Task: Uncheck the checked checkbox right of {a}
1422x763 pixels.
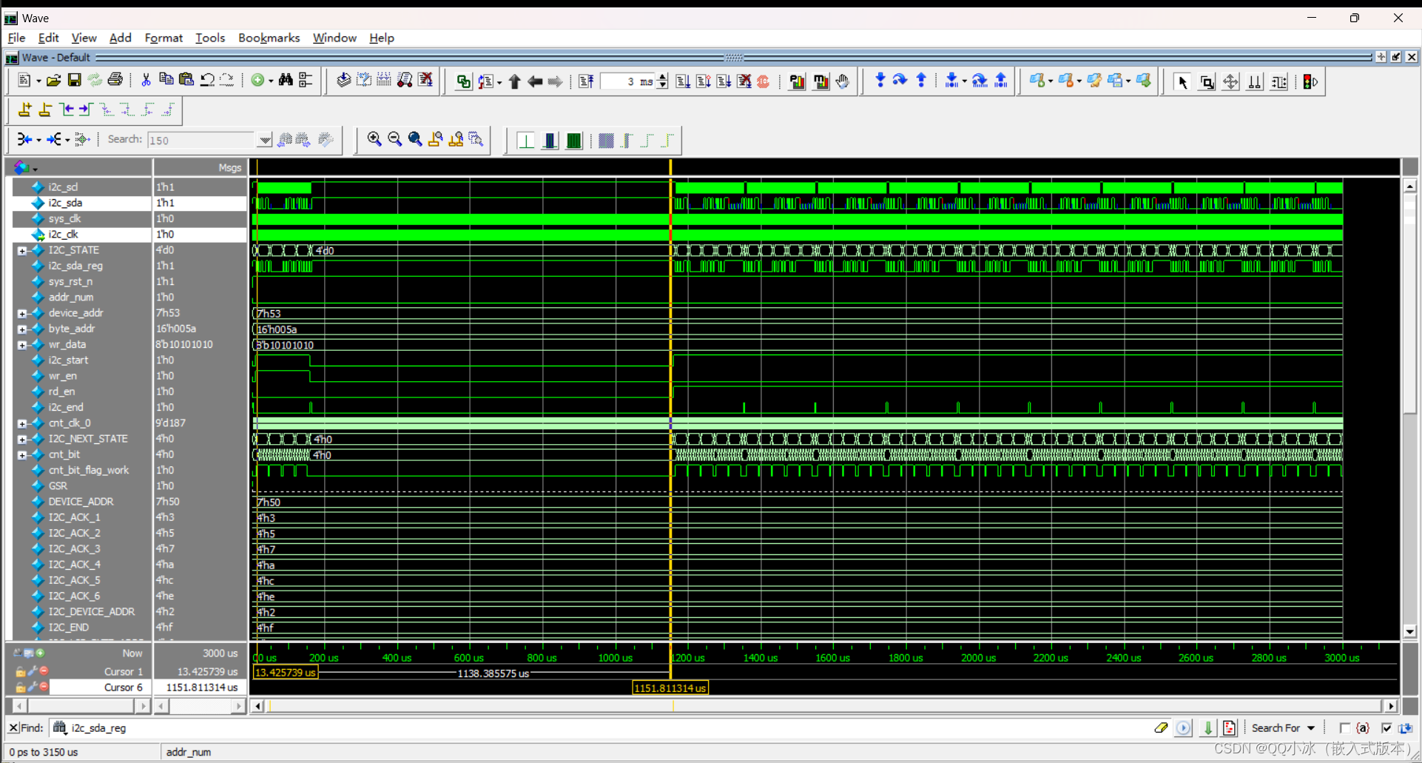Action: click(x=1388, y=728)
